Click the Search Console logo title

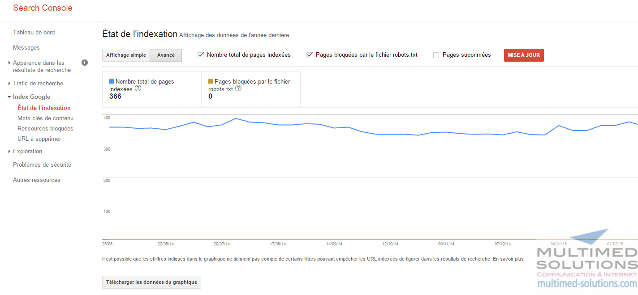tap(43, 8)
